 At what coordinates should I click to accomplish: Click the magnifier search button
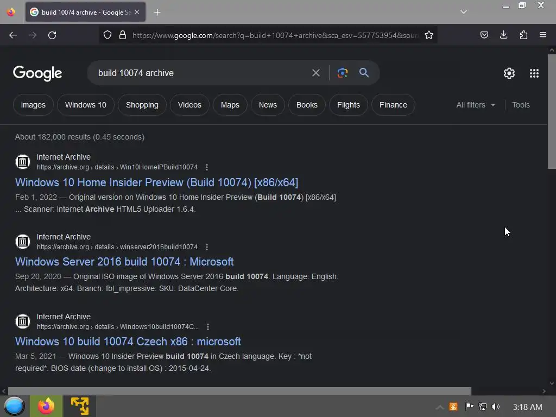tap(364, 73)
